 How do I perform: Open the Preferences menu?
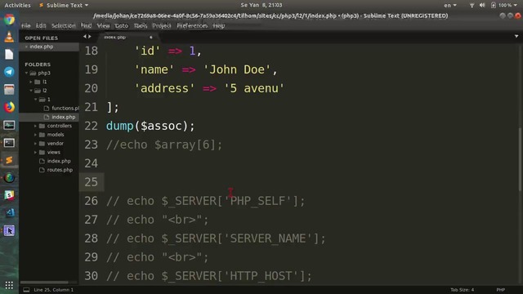(x=192, y=25)
